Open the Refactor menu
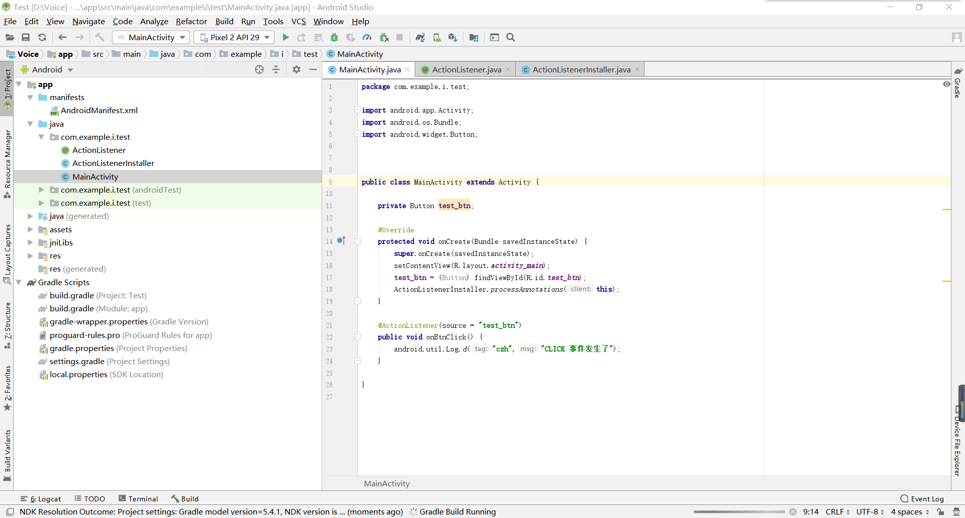 (191, 21)
